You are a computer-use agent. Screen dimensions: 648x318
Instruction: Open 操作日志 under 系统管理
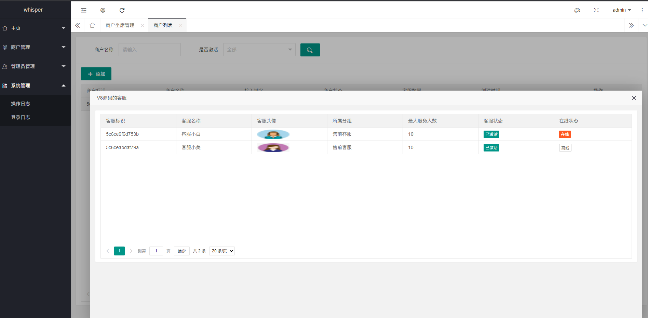pyautogui.click(x=21, y=103)
